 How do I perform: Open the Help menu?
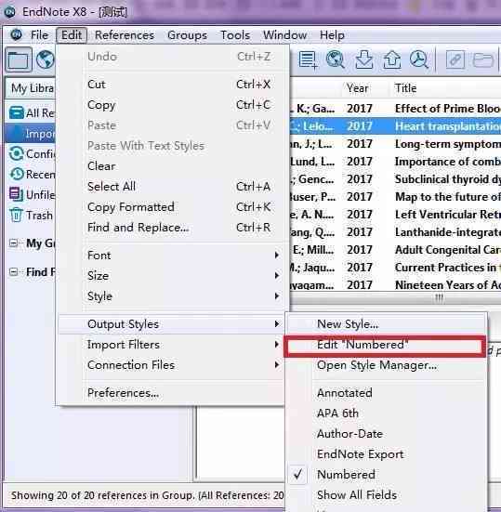pos(332,35)
